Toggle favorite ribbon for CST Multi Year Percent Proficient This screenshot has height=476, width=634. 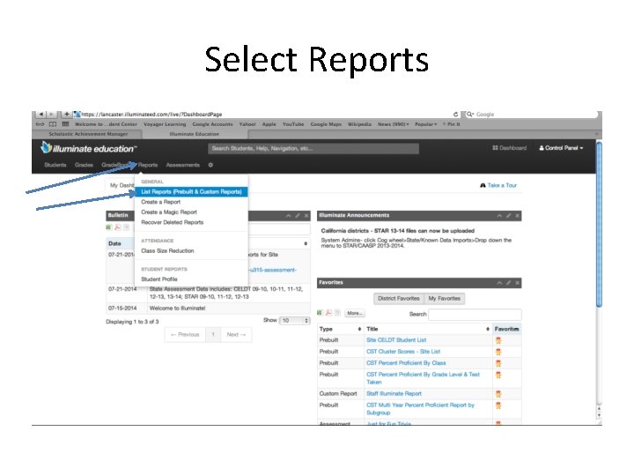[x=498, y=405]
